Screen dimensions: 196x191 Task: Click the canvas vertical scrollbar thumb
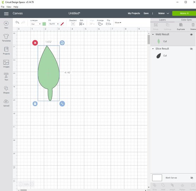pyautogui.click(x=149, y=40)
